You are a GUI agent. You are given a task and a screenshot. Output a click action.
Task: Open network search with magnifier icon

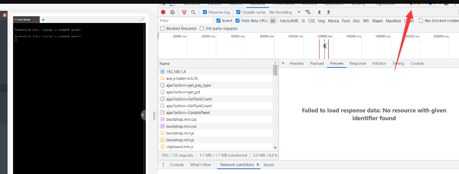[193, 12]
